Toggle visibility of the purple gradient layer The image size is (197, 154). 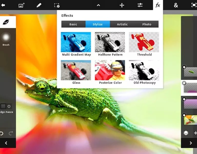[x=184, y=99]
